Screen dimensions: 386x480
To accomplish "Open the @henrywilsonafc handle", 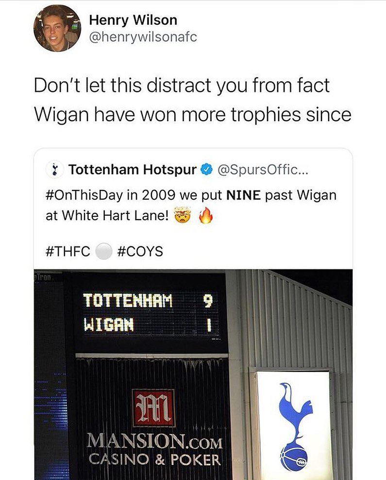I will coord(143,37).
